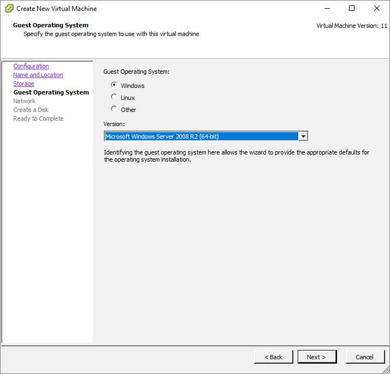This screenshot has height=374, width=390.
Task: Click the Network step in sidebar
Action: [24, 101]
